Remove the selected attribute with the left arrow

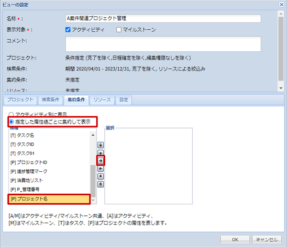click(x=100, y=168)
